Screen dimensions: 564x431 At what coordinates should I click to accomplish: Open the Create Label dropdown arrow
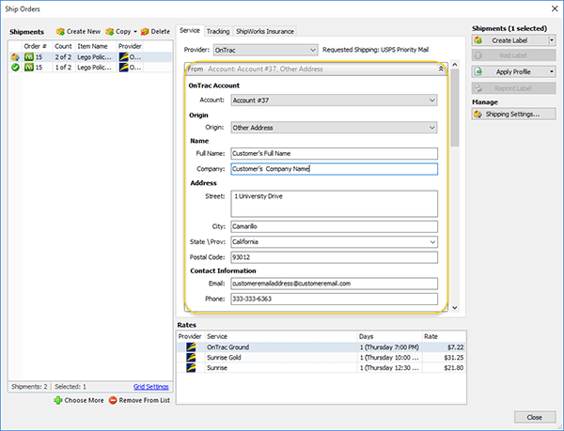click(552, 40)
